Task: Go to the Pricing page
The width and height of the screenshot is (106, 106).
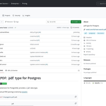Action: coord(25,3)
